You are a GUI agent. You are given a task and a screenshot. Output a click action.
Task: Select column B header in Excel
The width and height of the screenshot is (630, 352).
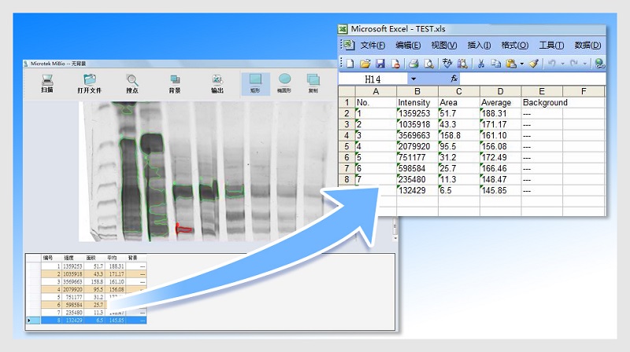pos(417,91)
